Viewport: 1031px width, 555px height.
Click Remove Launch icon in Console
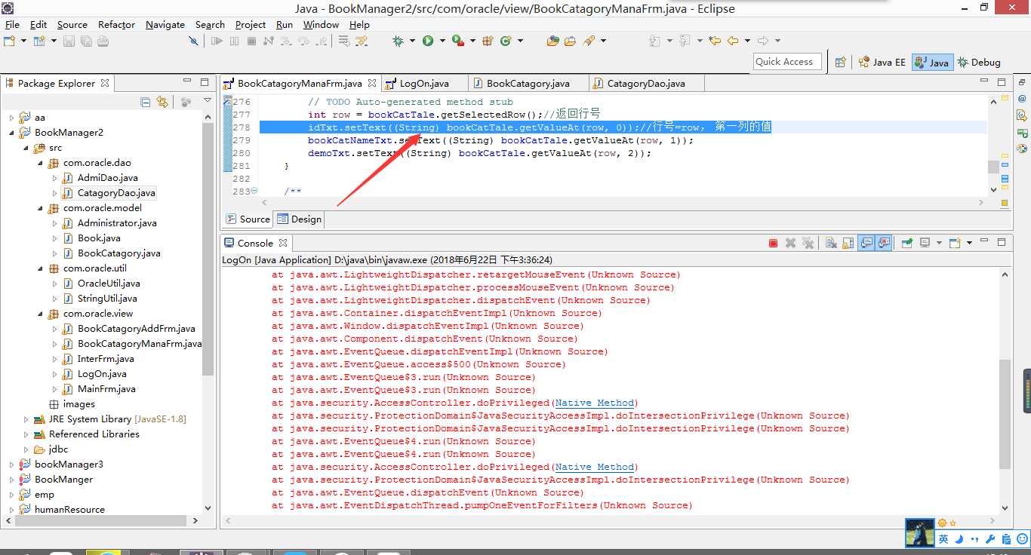(x=791, y=243)
